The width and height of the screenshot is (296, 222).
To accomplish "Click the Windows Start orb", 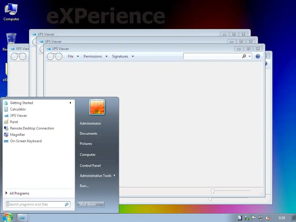I will pos(8,217).
